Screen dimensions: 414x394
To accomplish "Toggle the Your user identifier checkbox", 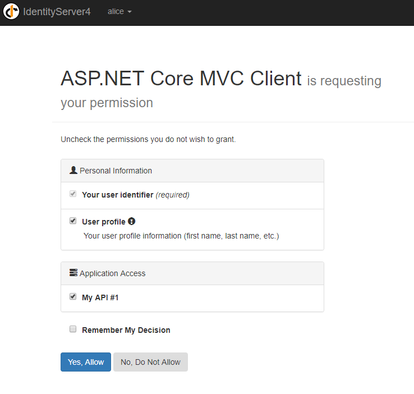I will pyautogui.click(x=72, y=194).
